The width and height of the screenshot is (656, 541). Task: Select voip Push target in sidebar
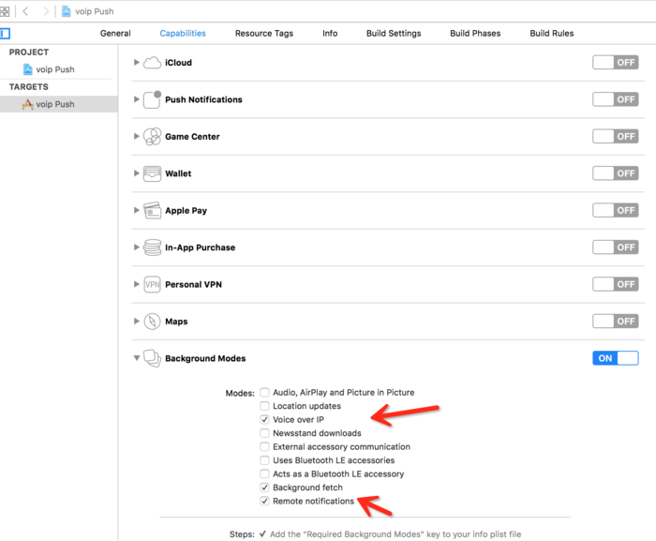(x=58, y=104)
